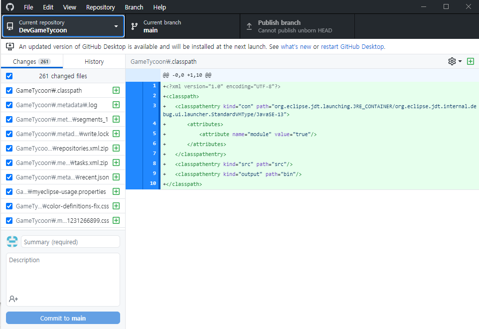Click the branch icon beside Current branch
Viewport: 479px width, 329px height.
tap(135, 26)
